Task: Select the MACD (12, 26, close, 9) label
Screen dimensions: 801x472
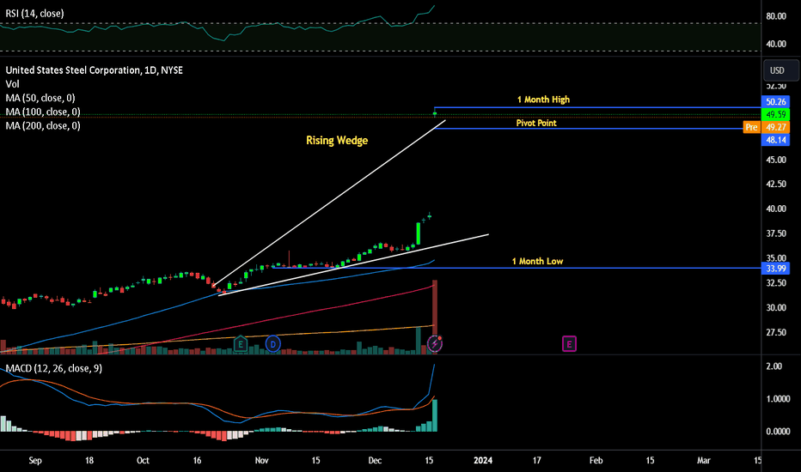Action: [x=53, y=368]
